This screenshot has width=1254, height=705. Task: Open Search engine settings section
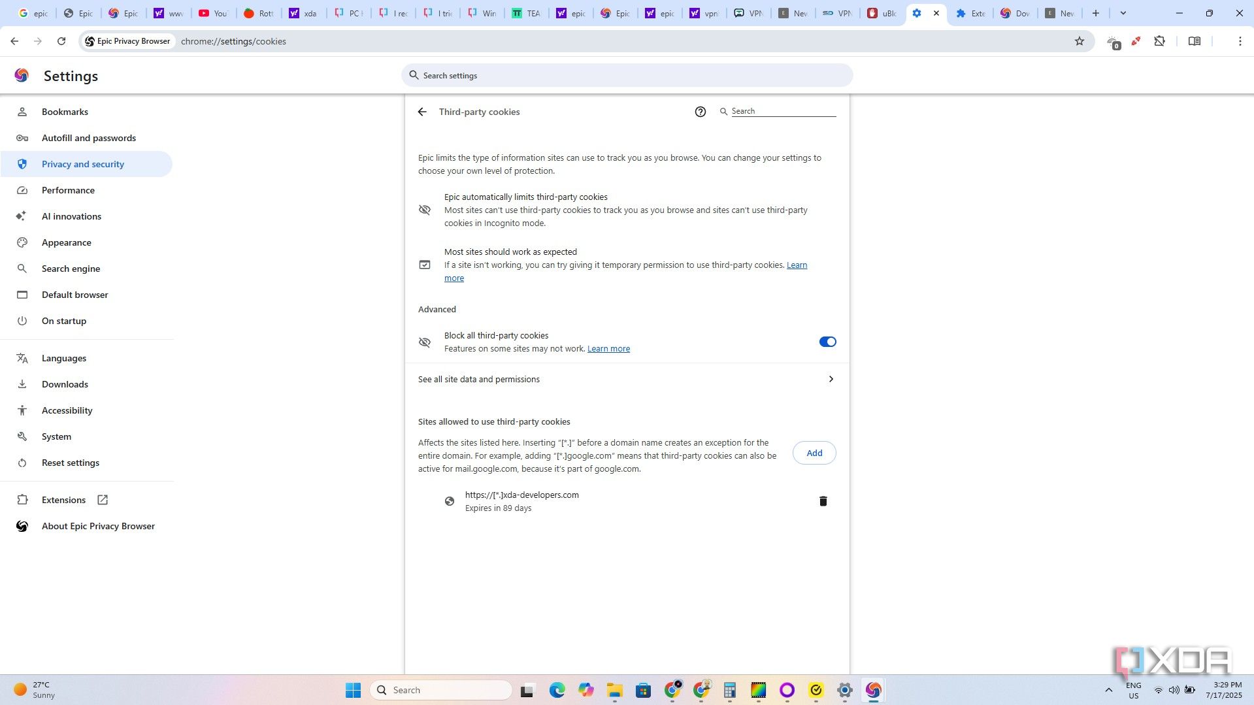pos(86,269)
